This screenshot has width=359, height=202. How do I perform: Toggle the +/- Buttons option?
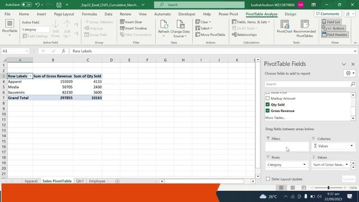(333, 29)
